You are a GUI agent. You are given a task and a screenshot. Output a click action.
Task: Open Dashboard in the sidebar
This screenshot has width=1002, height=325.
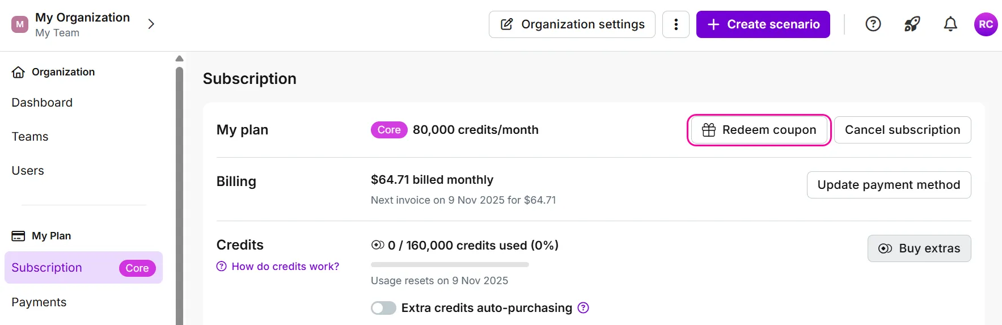(42, 103)
